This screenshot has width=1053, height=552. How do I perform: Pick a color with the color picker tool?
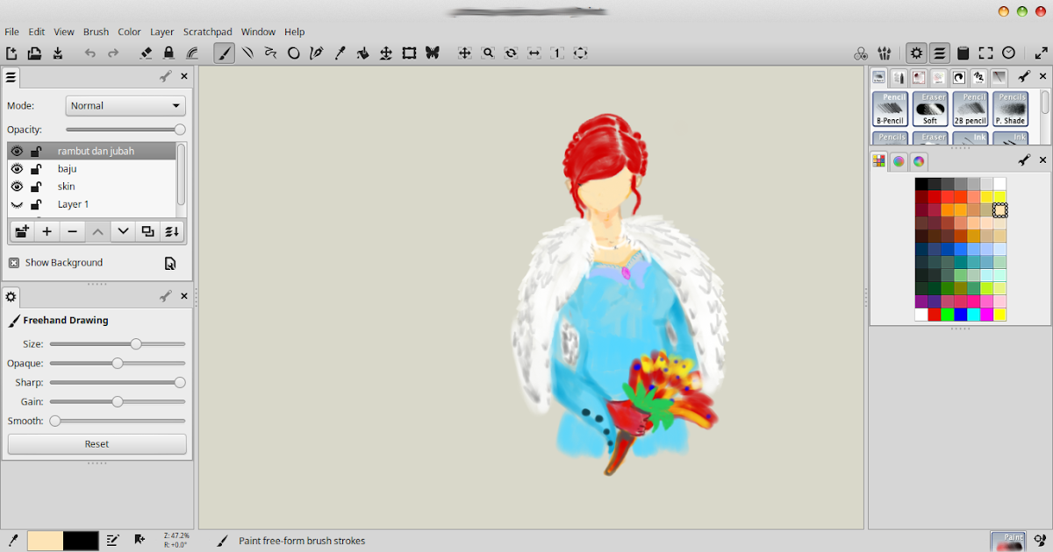tap(340, 53)
